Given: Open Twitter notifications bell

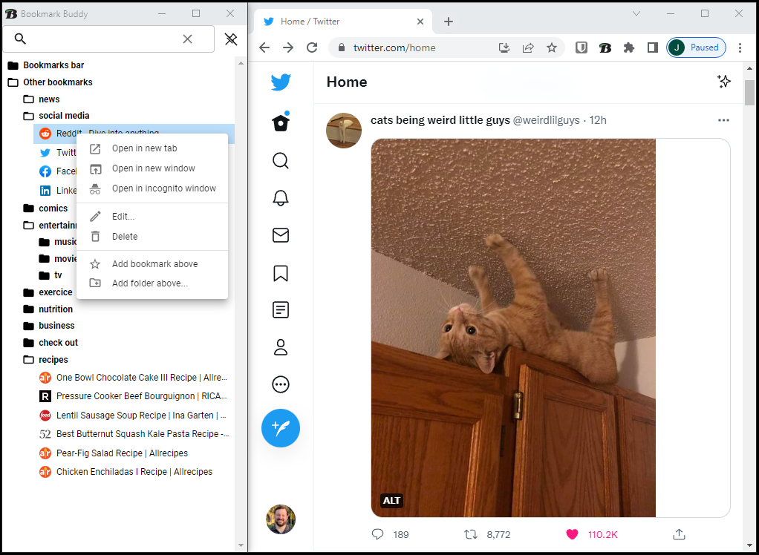Looking at the screenshot, I should point(281,198).
